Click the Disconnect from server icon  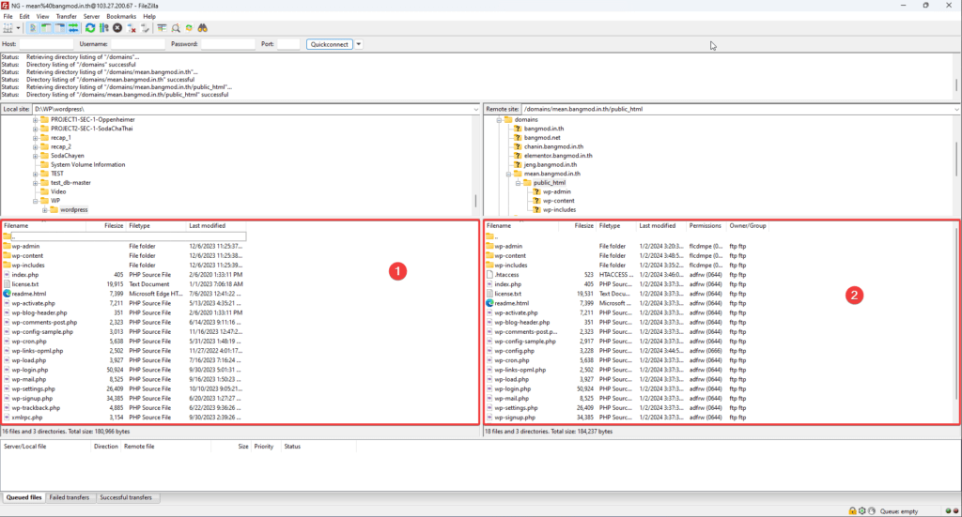tap(132, 28)
